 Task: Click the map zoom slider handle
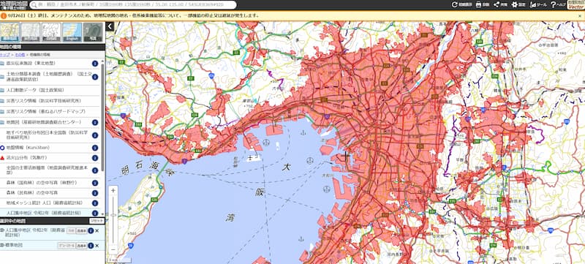click(113, 215)
